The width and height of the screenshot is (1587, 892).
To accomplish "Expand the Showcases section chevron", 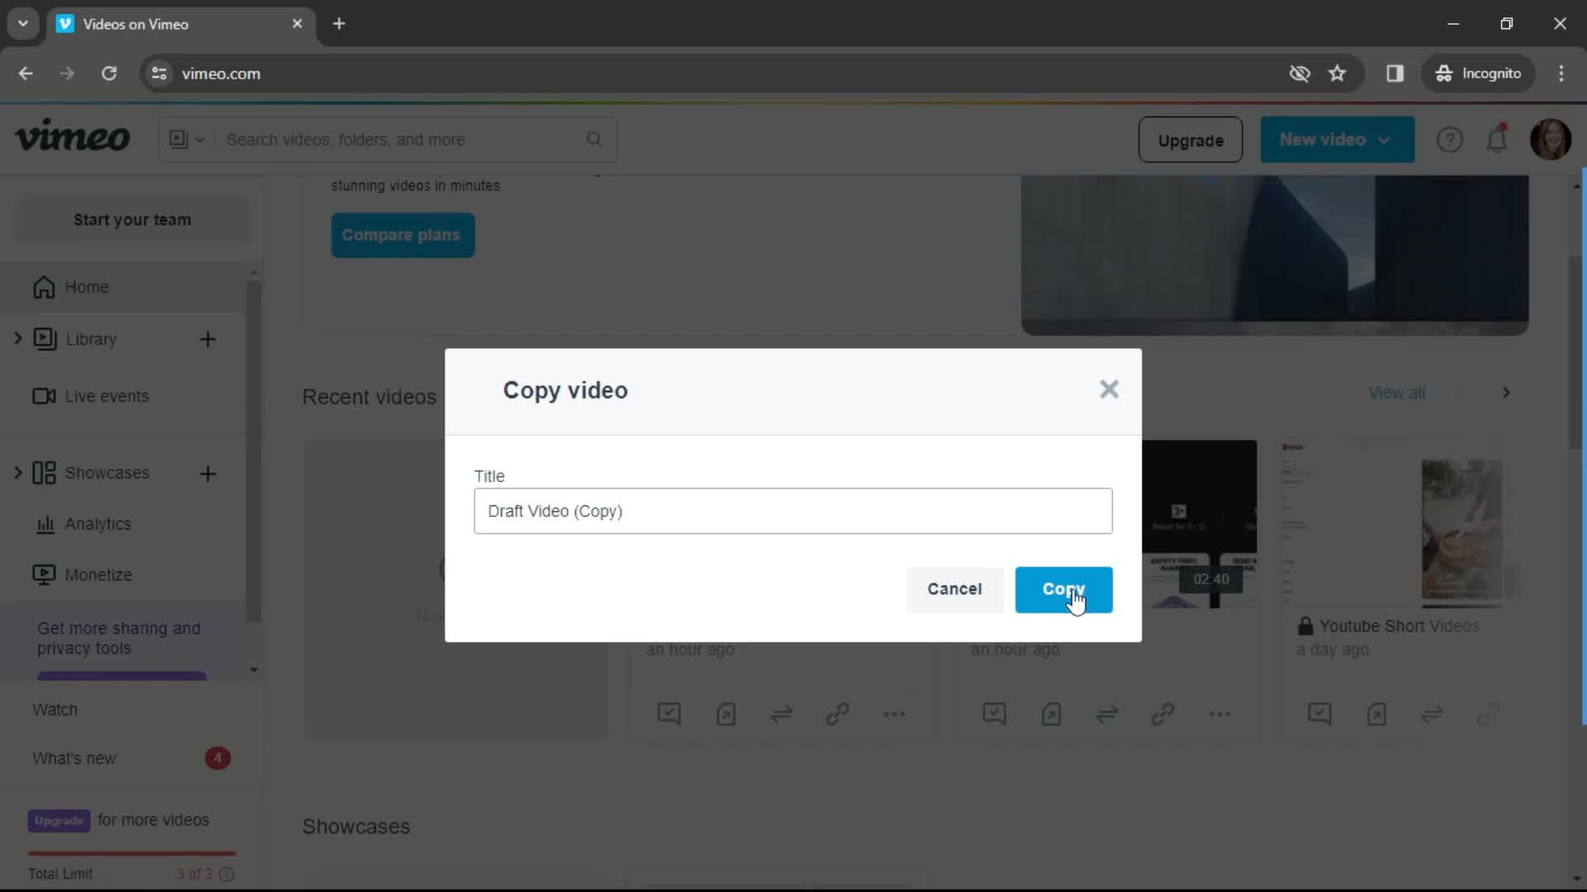I will click(17, 472).
